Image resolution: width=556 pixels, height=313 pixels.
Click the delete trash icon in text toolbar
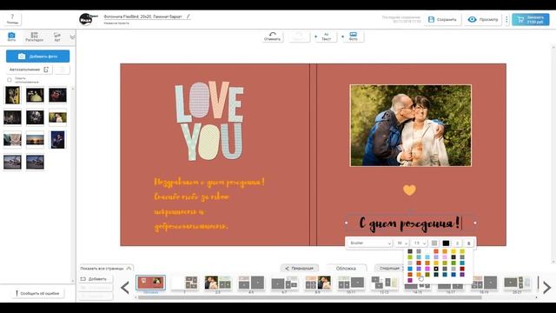click(x=468, y=243)
